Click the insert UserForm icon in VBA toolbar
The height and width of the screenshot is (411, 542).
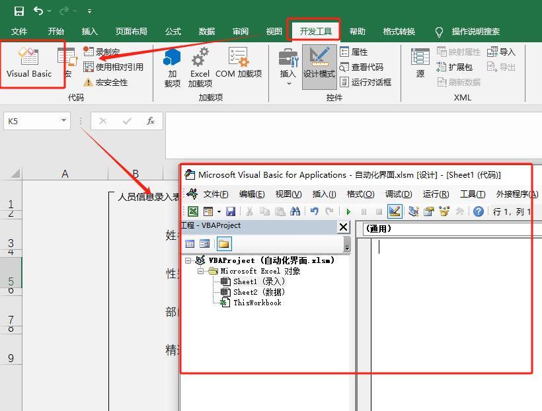(208, 211)
